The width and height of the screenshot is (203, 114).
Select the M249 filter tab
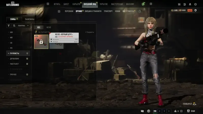click(x=49, y=27)
